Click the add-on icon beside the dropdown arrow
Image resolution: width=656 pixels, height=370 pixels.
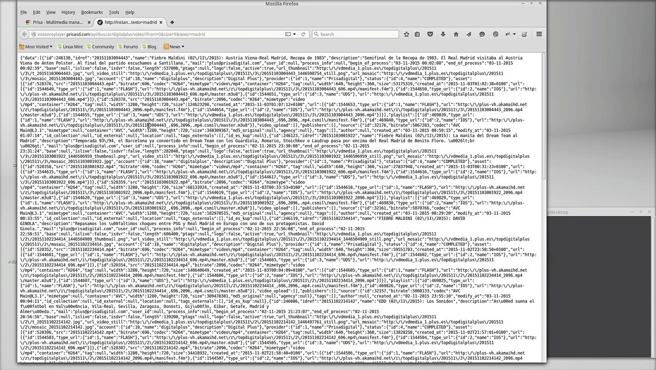click(507, 34)
